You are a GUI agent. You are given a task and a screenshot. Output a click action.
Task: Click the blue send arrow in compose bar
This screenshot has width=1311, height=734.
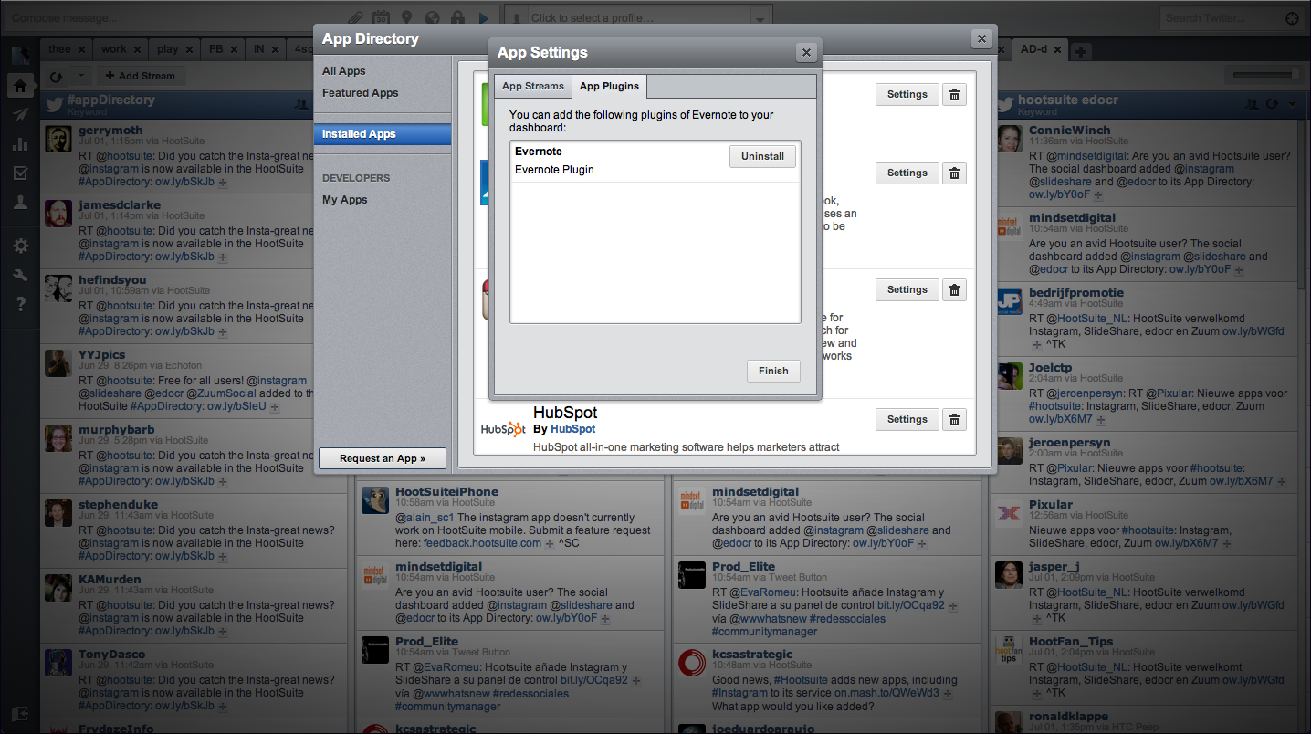click(484, 17)
